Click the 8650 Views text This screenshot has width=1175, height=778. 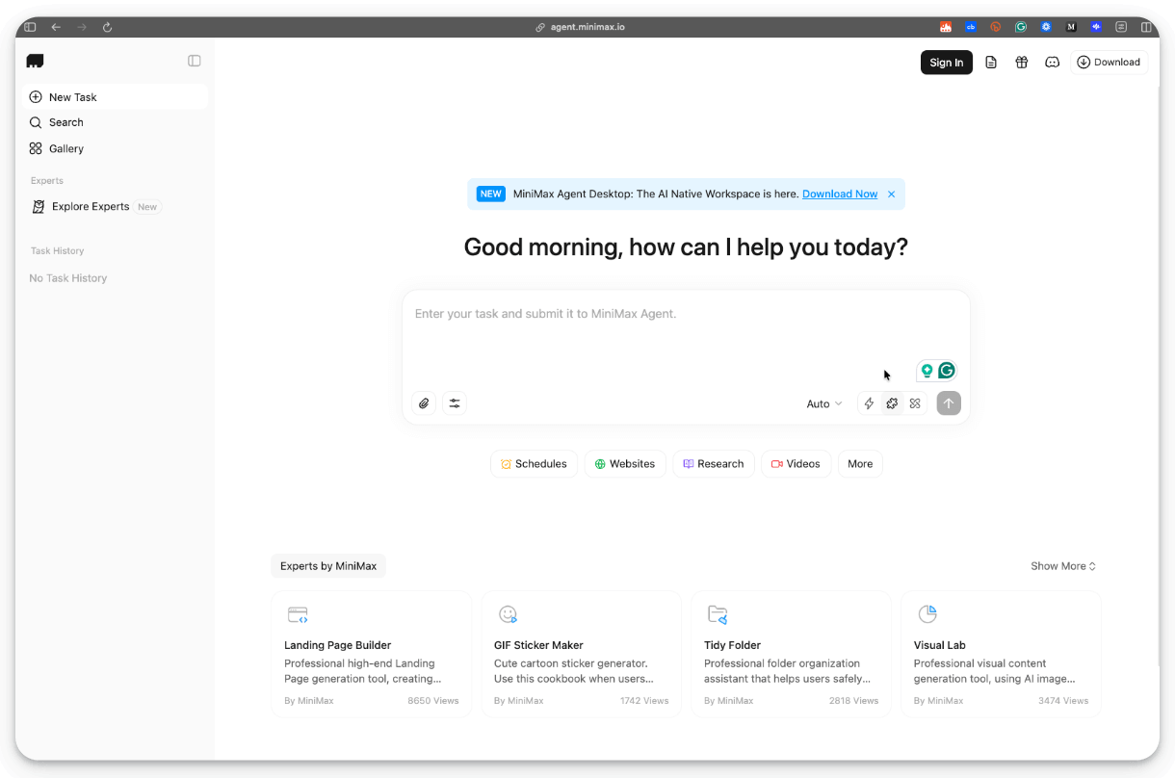[433, 701]
